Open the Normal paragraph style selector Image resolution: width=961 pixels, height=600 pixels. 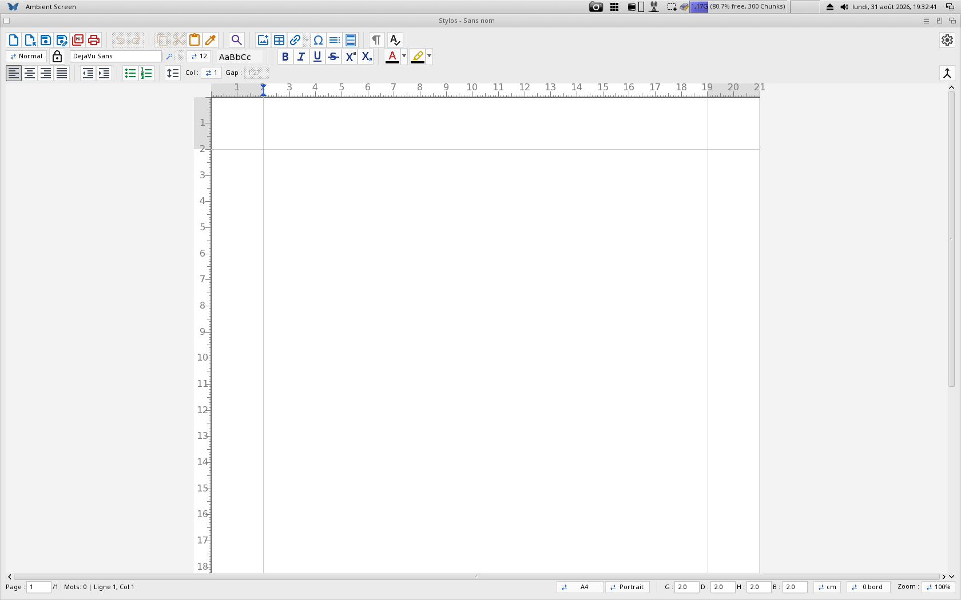pyautogui.click(x=26, y=57)
